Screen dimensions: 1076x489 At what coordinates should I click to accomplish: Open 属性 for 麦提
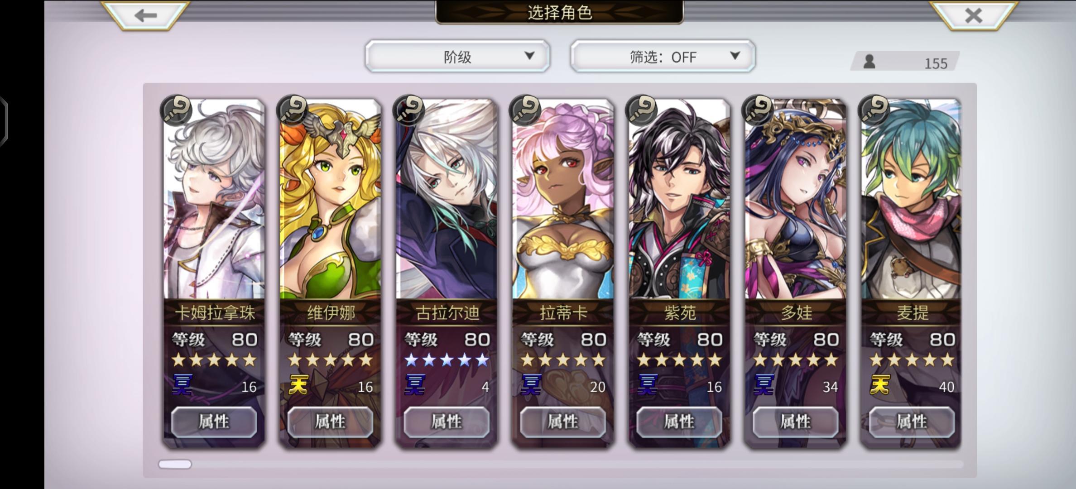click(x=912, y=422)
